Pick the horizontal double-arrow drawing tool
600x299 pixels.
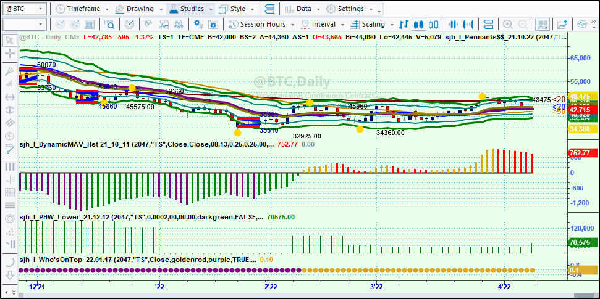tap(11, 97)
